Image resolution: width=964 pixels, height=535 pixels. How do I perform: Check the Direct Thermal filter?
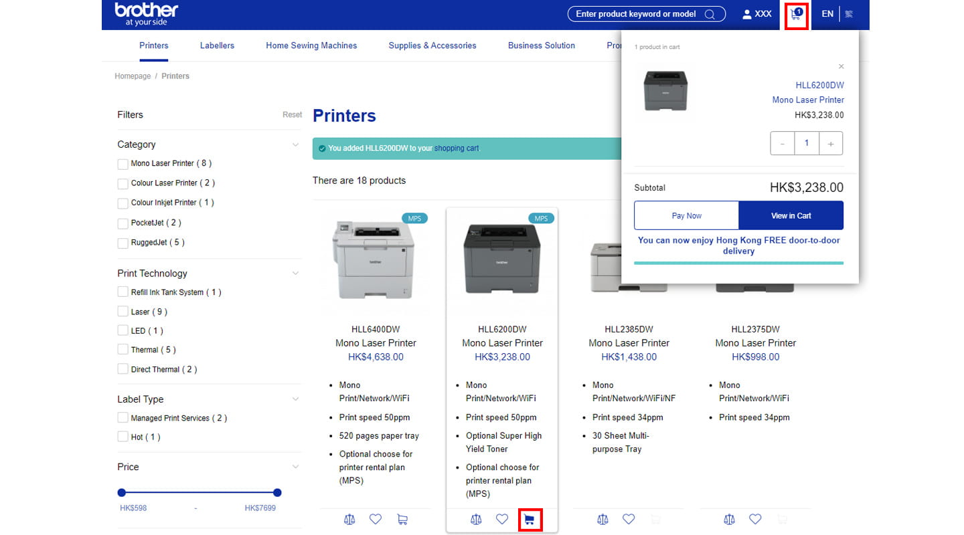pos(123,368)
